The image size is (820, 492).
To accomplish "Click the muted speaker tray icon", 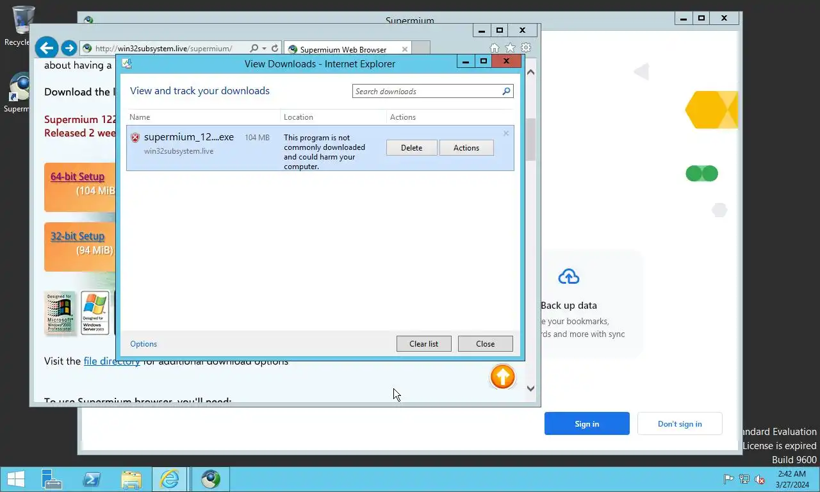I will click(760, 479).
